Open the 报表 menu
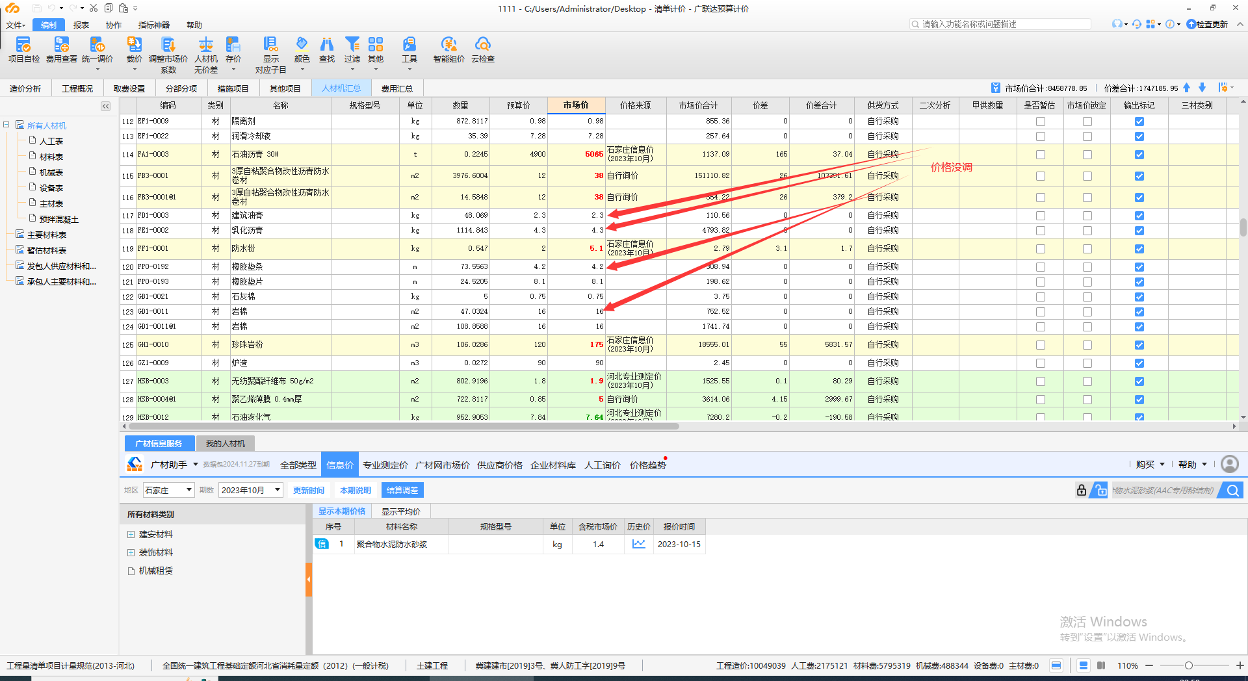This screenshot has width=1248, height=681. [81, 25]
